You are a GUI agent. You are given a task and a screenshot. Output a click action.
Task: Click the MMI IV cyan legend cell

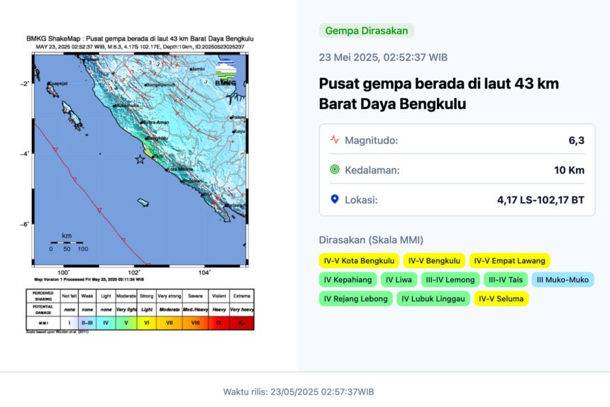(x=106, y=323)
